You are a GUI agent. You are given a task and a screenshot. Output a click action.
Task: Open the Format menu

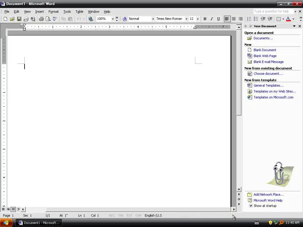pyautogui.click(x=54, y=12)
